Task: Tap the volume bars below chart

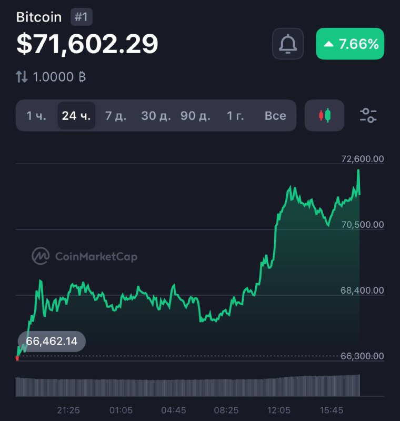Action: pyautogui.click(x=188, y=387)
